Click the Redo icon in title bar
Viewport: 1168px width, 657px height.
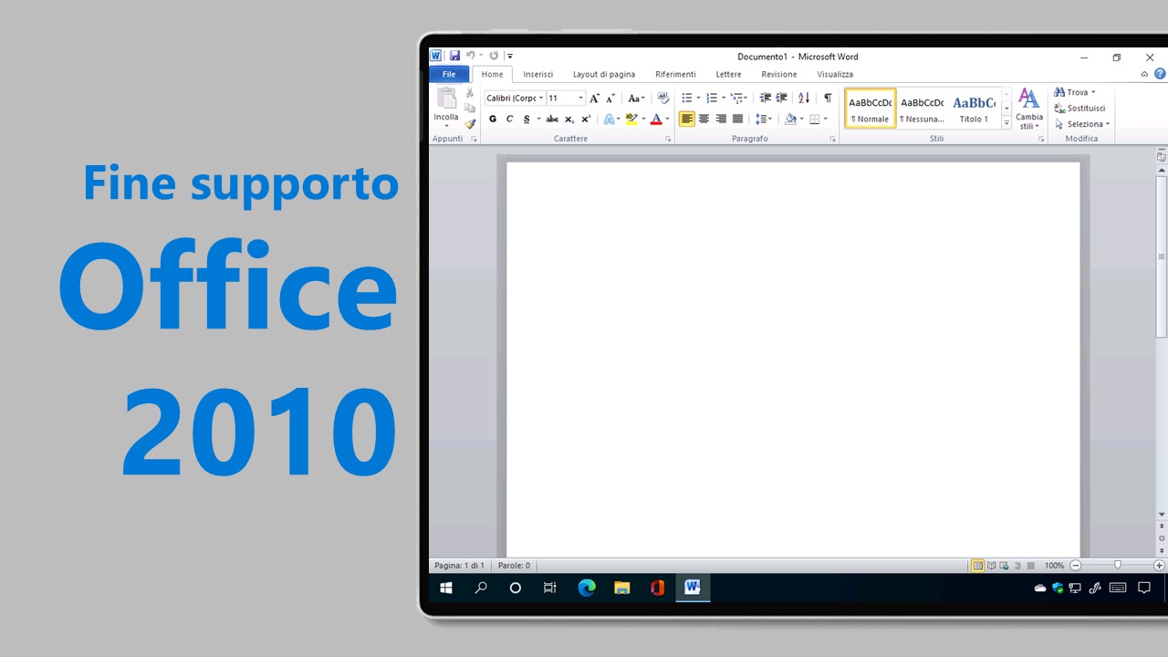(494, 56)
